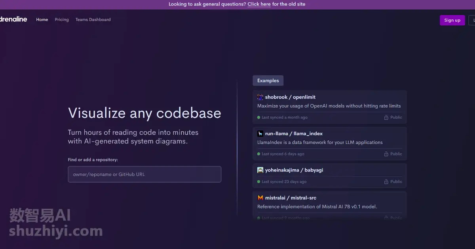Click the Public label on the llama_index card
The image size is (475, 249).
(396, 154)
